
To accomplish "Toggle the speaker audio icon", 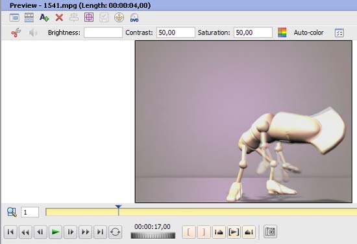I will click(x=33, y=33).
